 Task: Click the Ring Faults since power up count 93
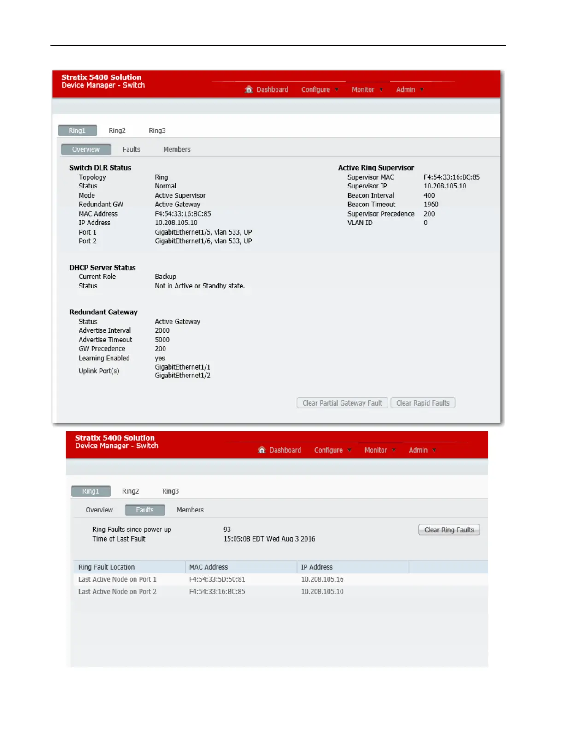[227, 530]
